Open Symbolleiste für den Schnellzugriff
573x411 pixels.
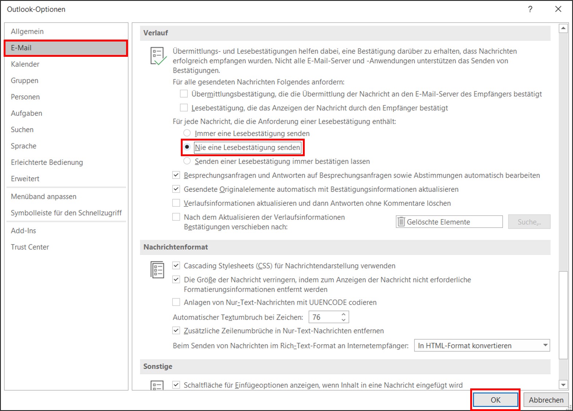66,213
